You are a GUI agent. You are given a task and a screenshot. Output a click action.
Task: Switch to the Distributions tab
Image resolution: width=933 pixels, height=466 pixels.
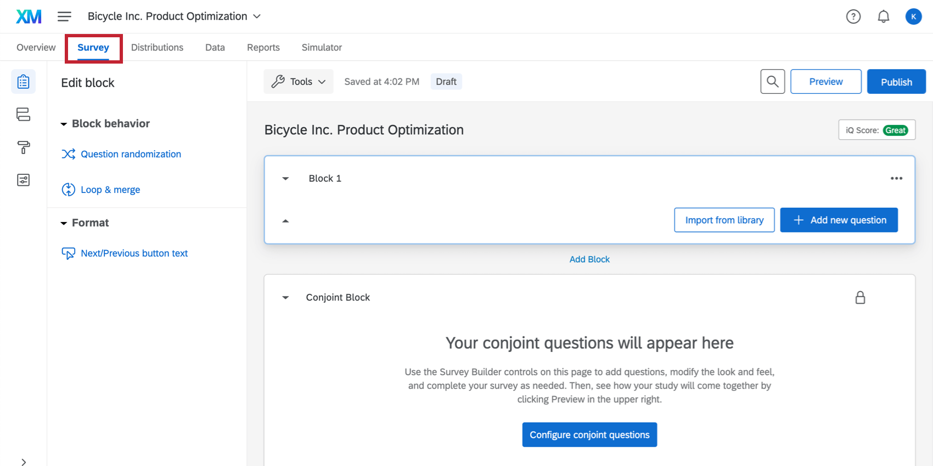pos(157,48)
